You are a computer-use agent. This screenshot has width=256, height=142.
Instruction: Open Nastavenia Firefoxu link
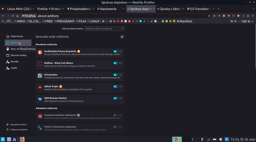[x=18, y=124]
